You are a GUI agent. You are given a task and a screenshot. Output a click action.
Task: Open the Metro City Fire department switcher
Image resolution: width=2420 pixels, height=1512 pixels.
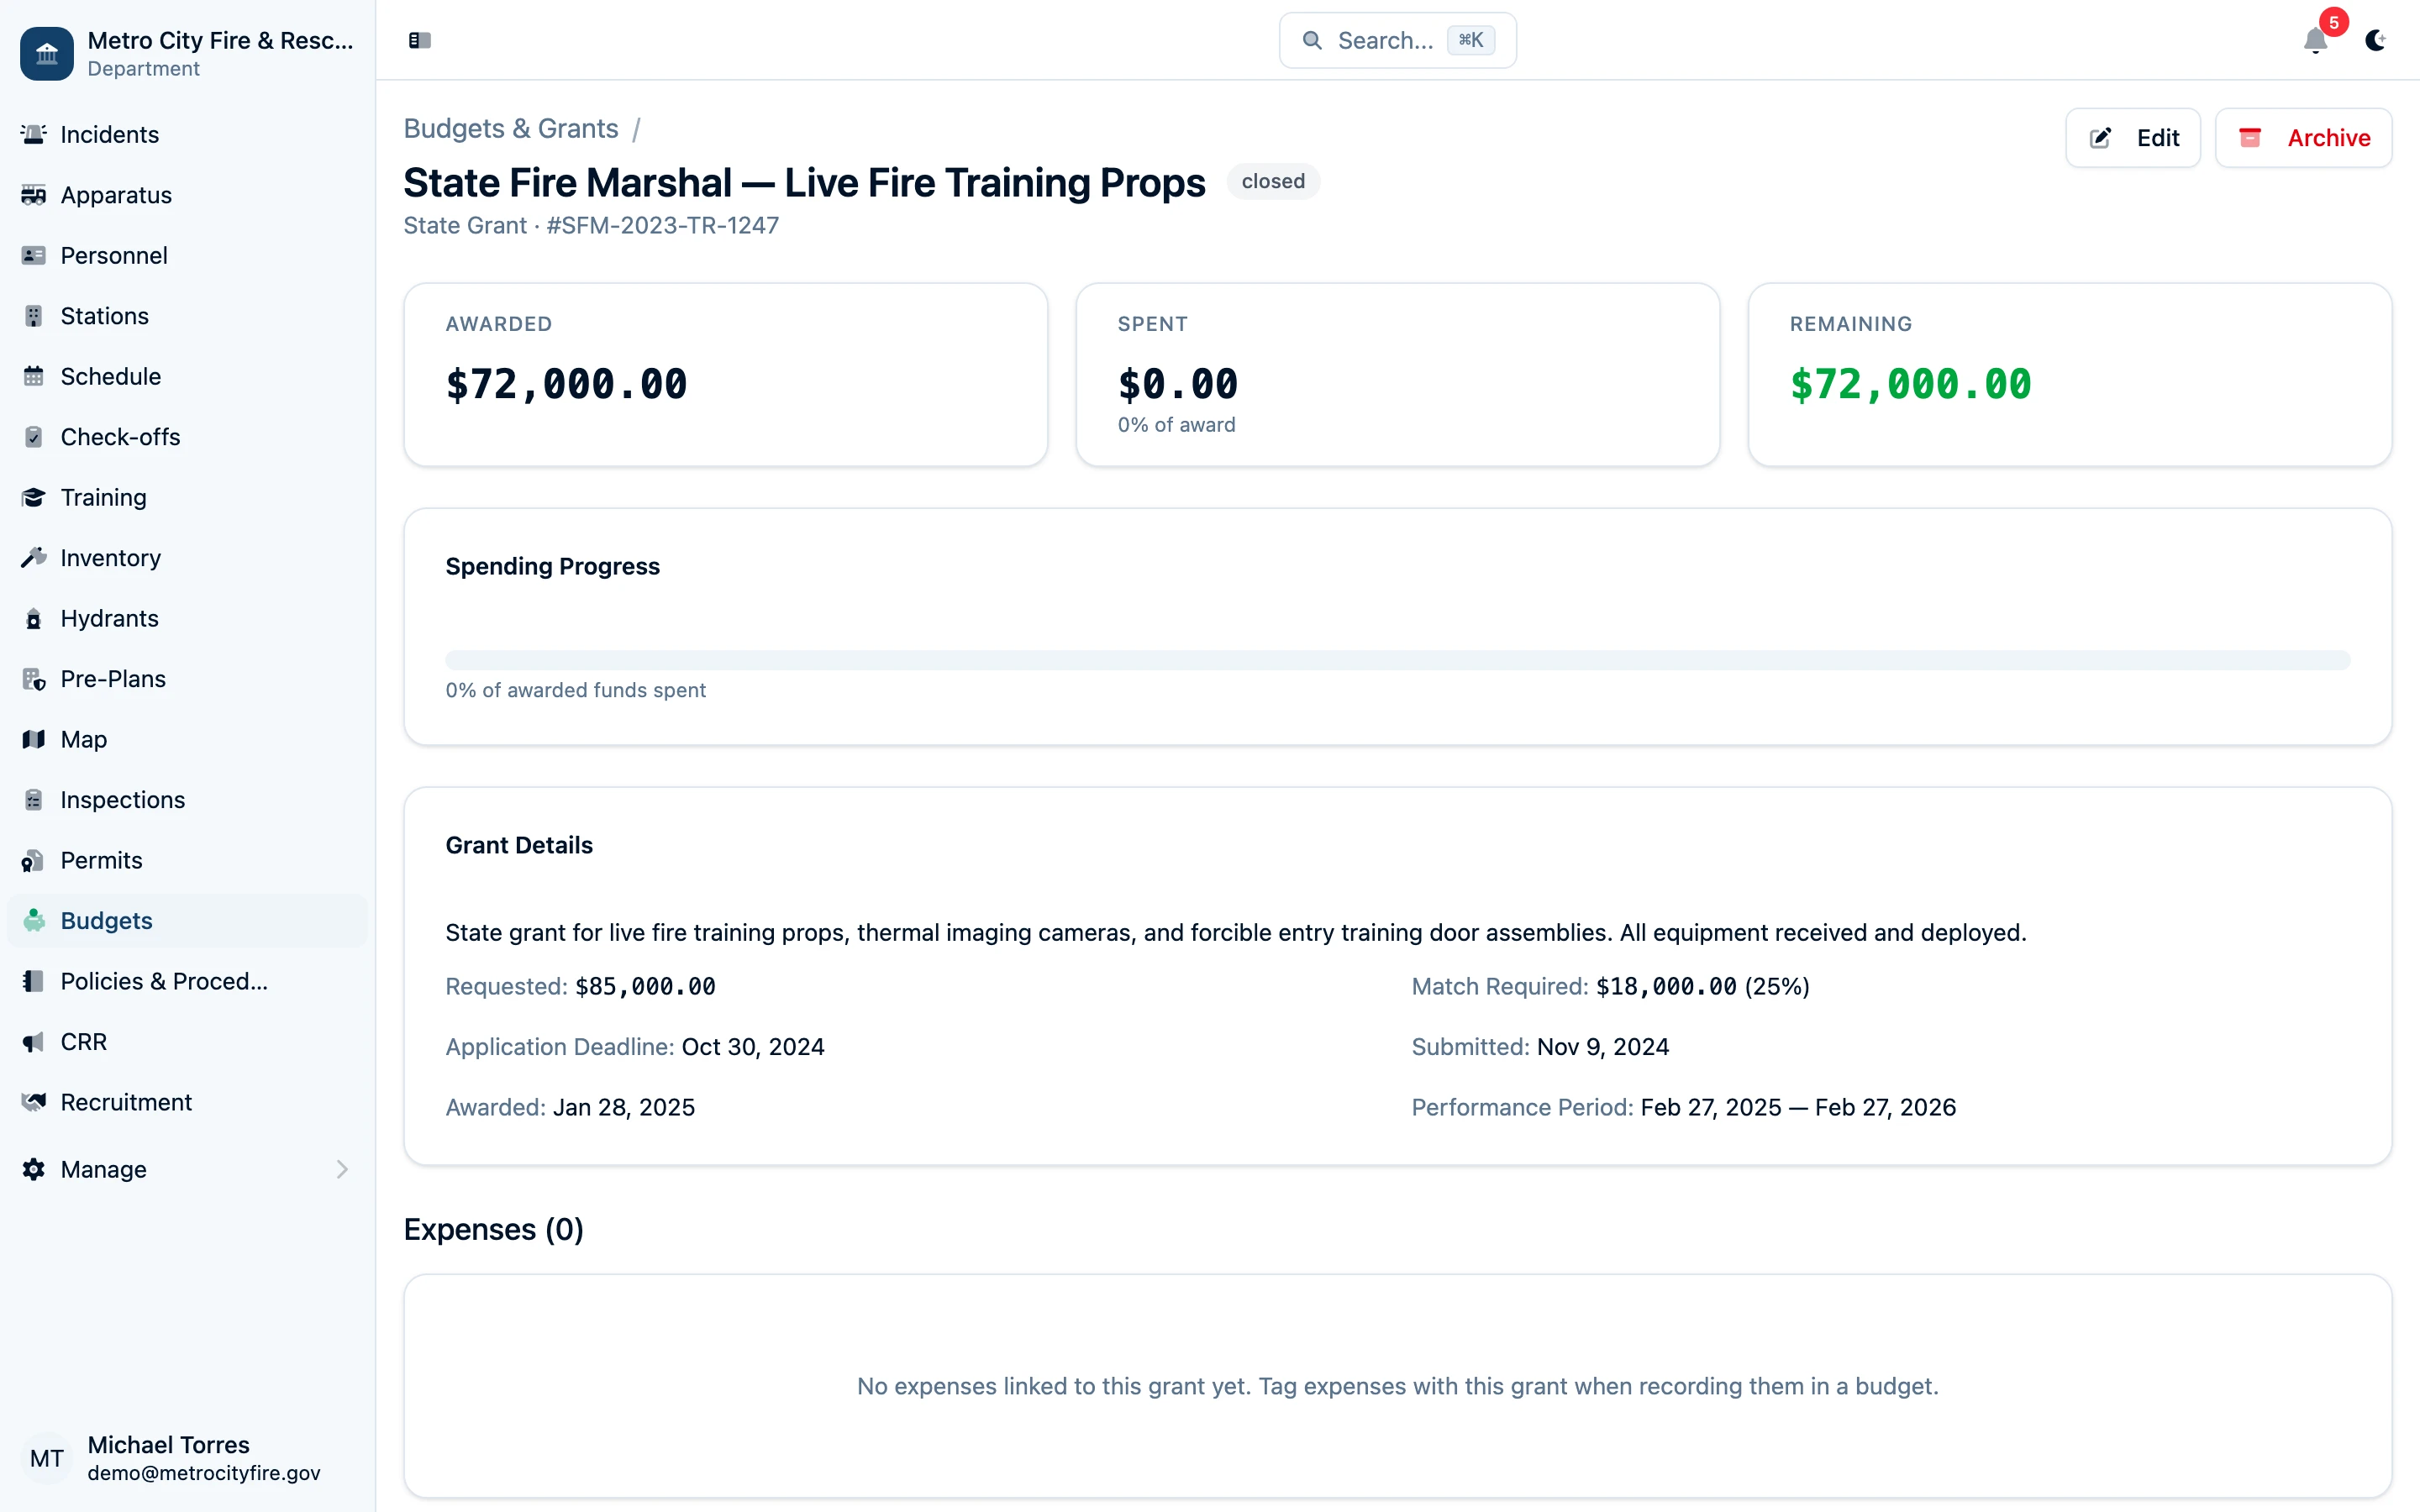(x=220, y=54)
